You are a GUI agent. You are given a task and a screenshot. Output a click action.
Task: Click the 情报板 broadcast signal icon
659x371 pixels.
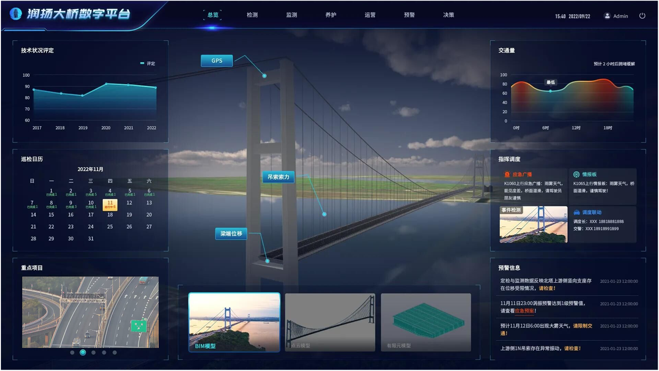[576, 174]
